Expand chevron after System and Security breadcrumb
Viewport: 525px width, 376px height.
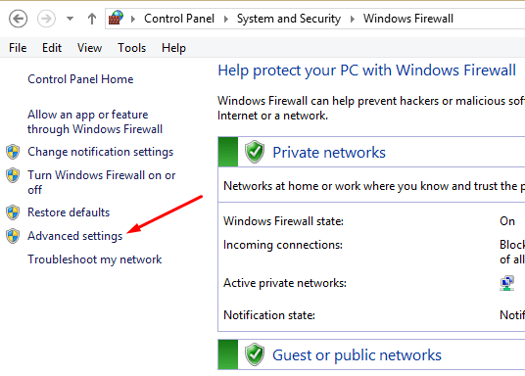(353, 19)
